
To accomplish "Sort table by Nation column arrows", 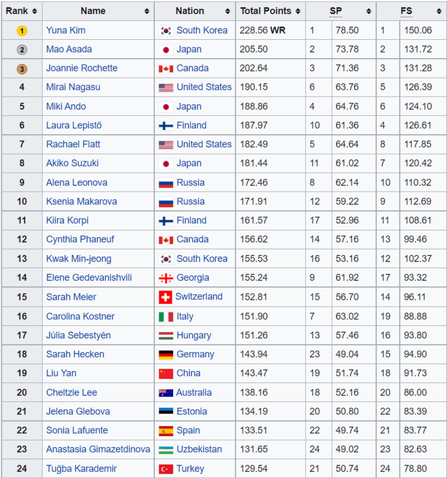I will click(x=228, y=11).
